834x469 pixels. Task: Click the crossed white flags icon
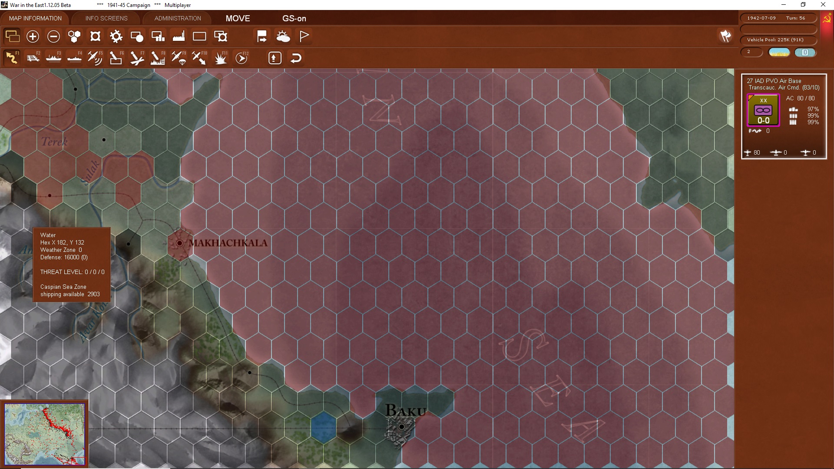point(725,36)
